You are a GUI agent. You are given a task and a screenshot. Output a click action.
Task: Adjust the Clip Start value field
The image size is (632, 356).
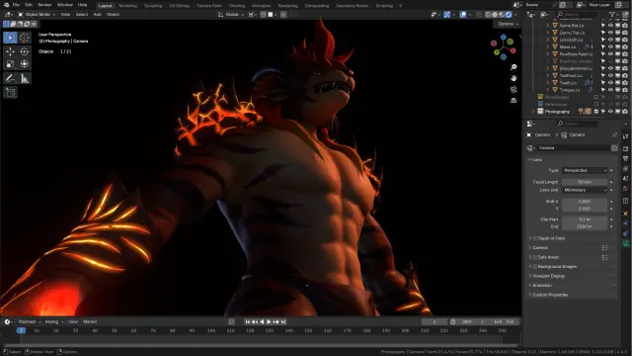[x=585, y=220]
